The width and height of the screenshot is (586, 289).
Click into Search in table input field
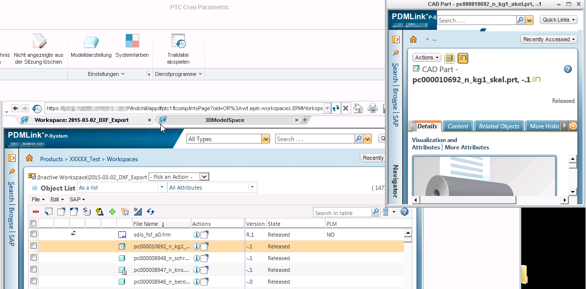pyautogui.click(x=342, y=213)
